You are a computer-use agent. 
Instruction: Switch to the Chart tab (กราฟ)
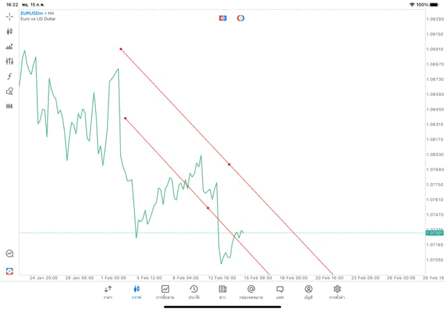136,292
